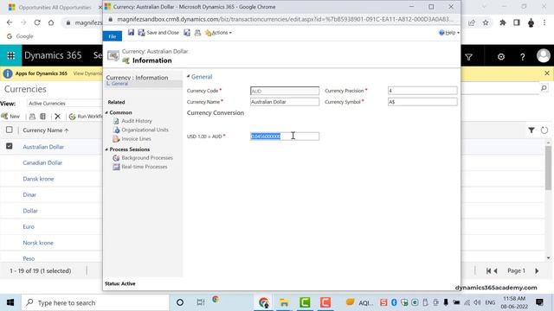Open the Google bookmark

20,36
